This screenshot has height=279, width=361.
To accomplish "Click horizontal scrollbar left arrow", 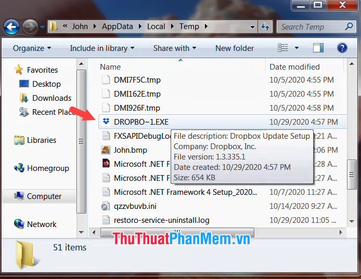I will [94, 232].
